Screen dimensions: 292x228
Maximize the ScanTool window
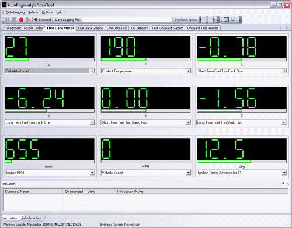tap(280, 5)
